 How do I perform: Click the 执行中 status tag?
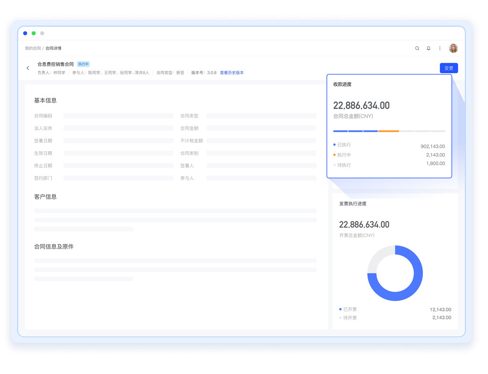coord(83,64)
